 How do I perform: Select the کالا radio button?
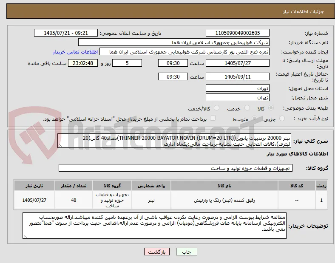coord(271,108)
